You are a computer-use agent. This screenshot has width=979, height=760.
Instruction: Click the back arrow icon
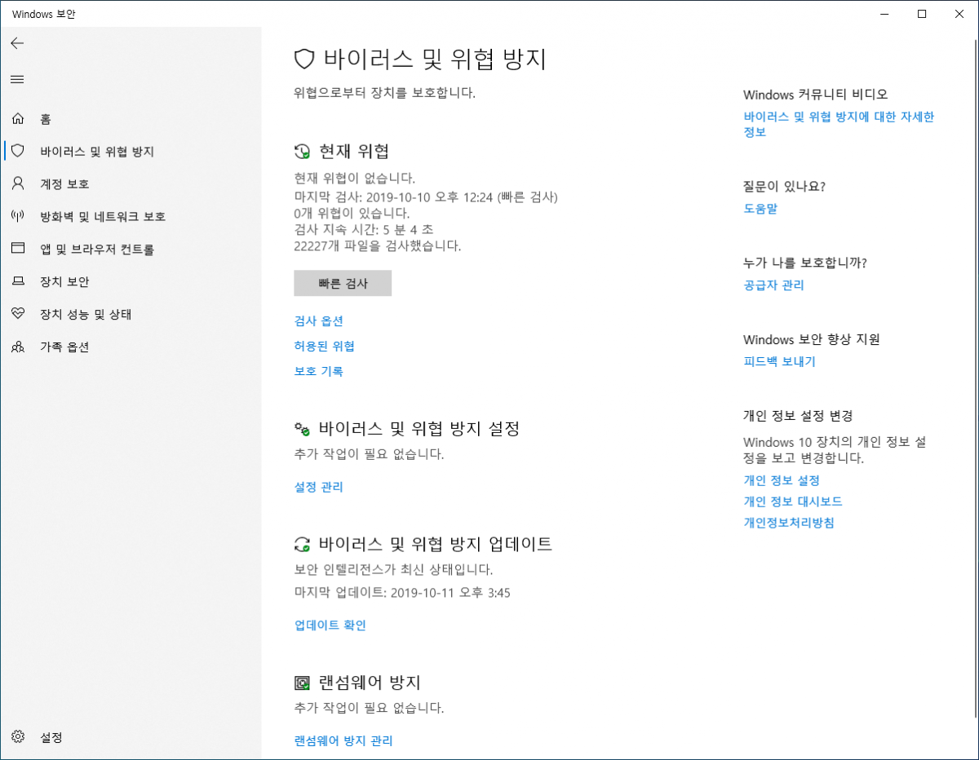coord(17,43)
